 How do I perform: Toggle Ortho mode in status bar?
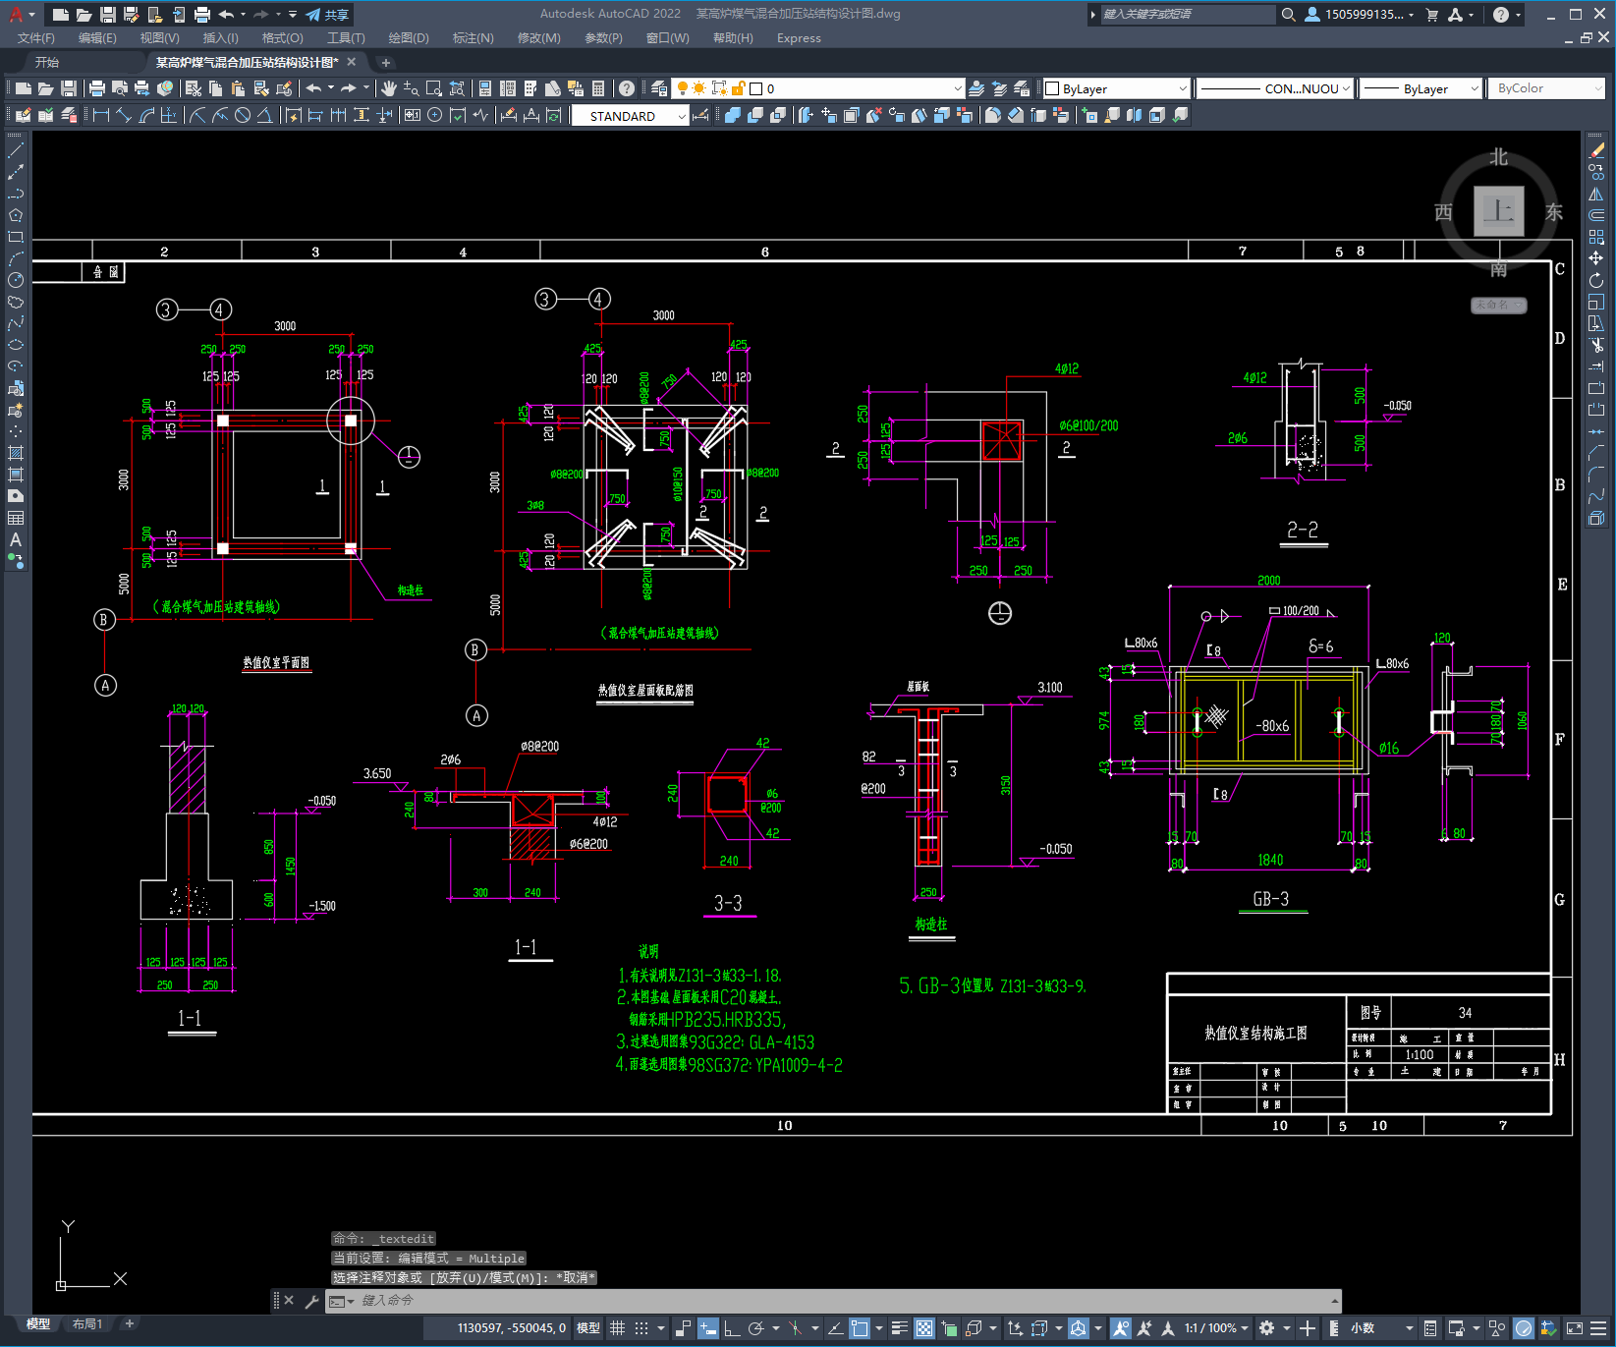732,1328
